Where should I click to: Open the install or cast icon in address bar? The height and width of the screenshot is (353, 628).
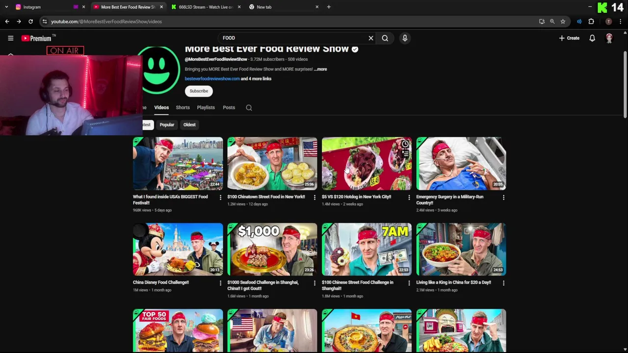pos(542,22)
